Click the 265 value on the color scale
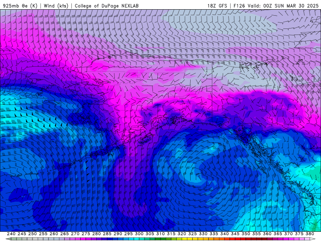This screenshot has height=241, width=321. click(65, 234)
